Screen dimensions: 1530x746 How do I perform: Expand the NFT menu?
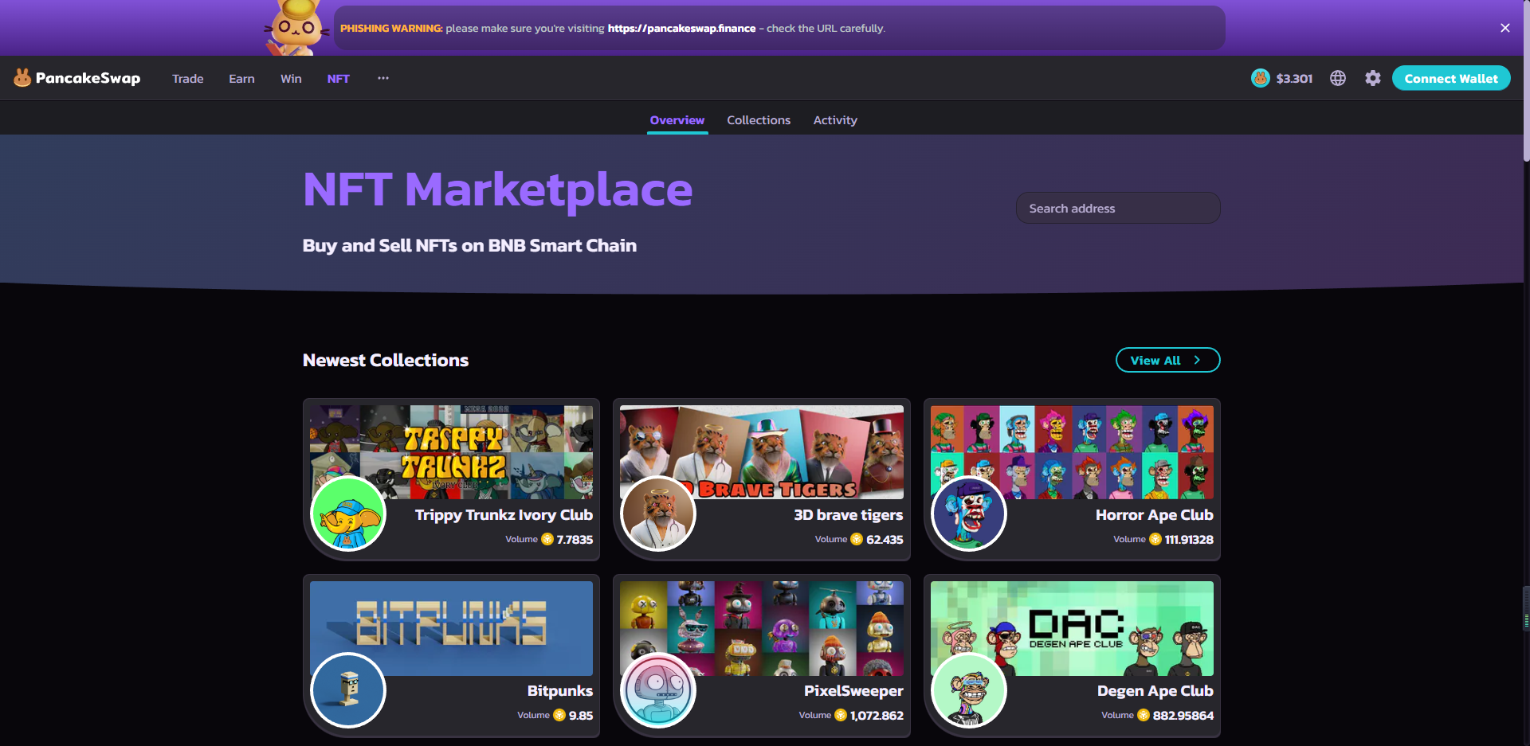click(338, 79)
